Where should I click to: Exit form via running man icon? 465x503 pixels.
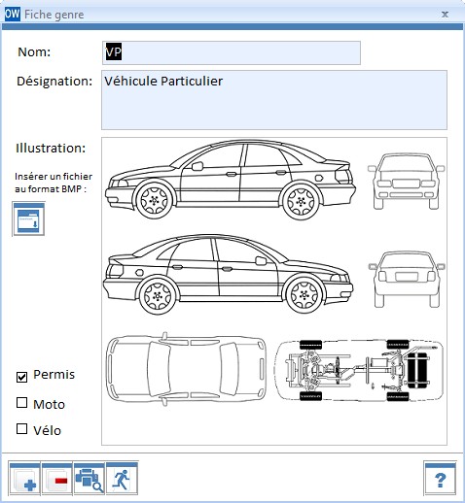coord(122,479)
